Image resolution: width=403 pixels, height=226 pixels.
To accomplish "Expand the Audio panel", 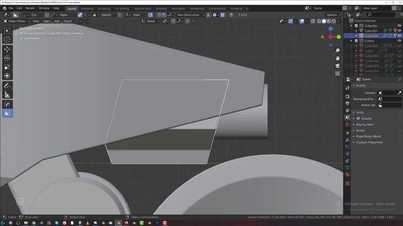I will point(360,131).
